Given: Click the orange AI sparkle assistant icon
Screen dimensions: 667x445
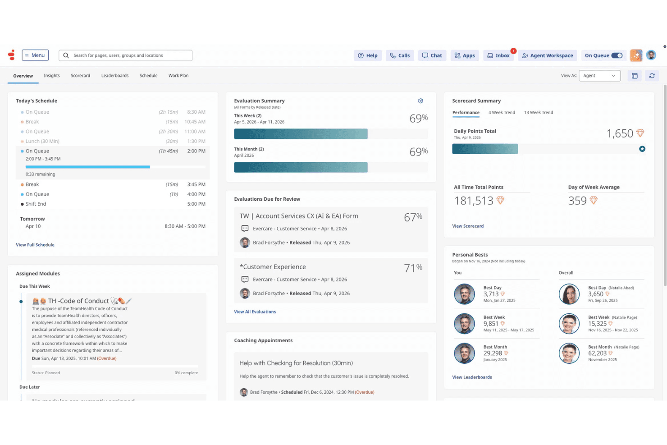Looking at the screenshot, I should pos(636,55).
